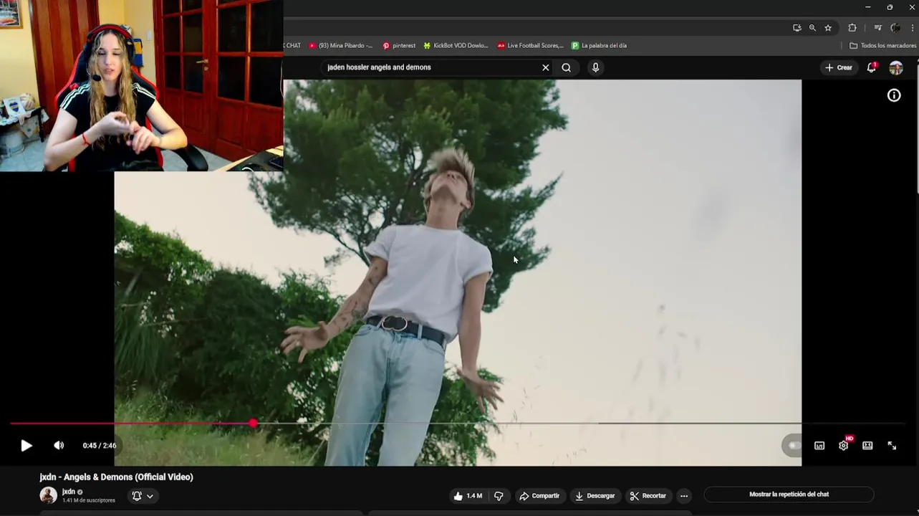Open more actions three-dot menu
This screenshot has width=919, height=516.
684,496
